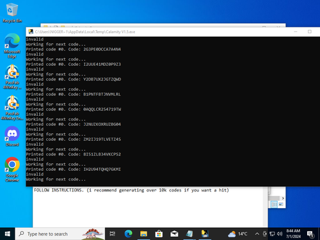
Task: Select the Google Chrome desktop shortcut
Action: 12,170
